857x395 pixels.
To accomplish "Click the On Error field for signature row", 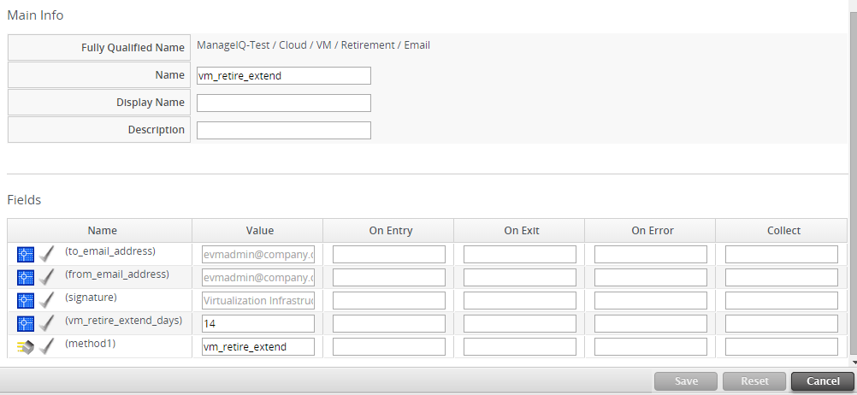I will [651, 300].
